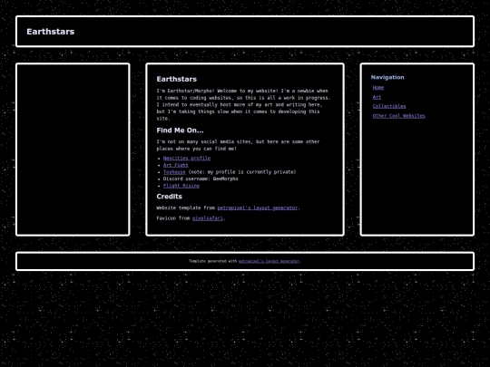490x367 pixels.
Task: Click the Navigation heading in the sidebar
Action: [387, 77]
